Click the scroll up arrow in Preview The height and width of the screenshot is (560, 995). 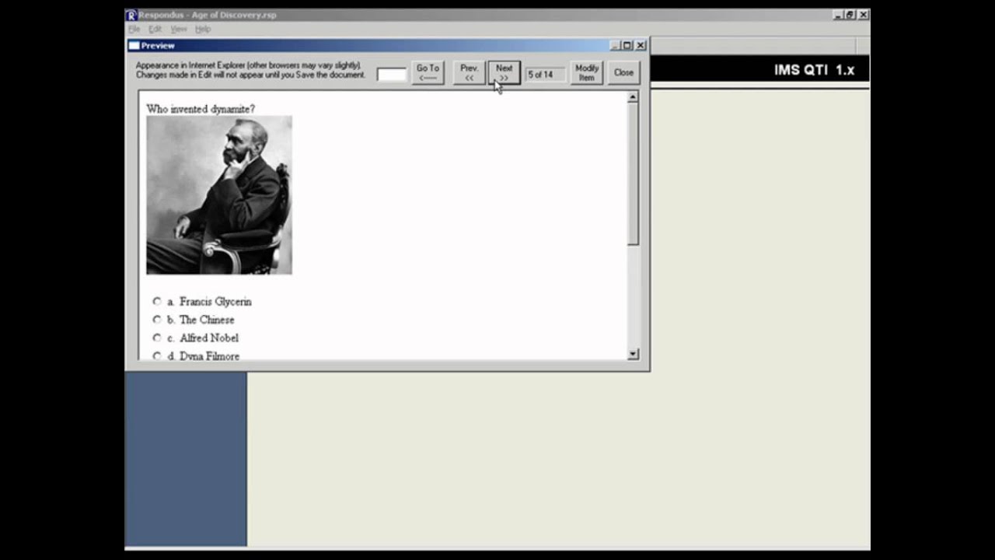point(633,97)
